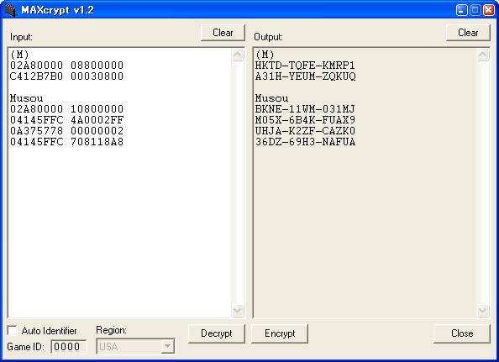The height and width of the screenshot is (362, 499).
Task: Click the Output scrollbar down arrow
Action: coord(483,310)
